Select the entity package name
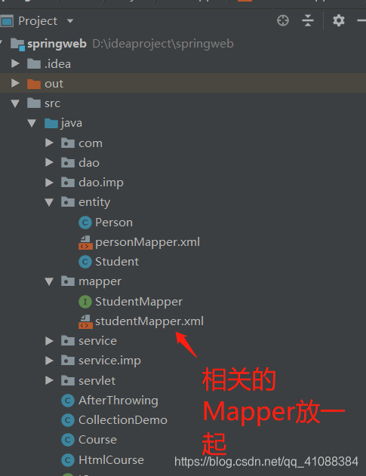This screenshot has width=366, height=476. [94, 202]
